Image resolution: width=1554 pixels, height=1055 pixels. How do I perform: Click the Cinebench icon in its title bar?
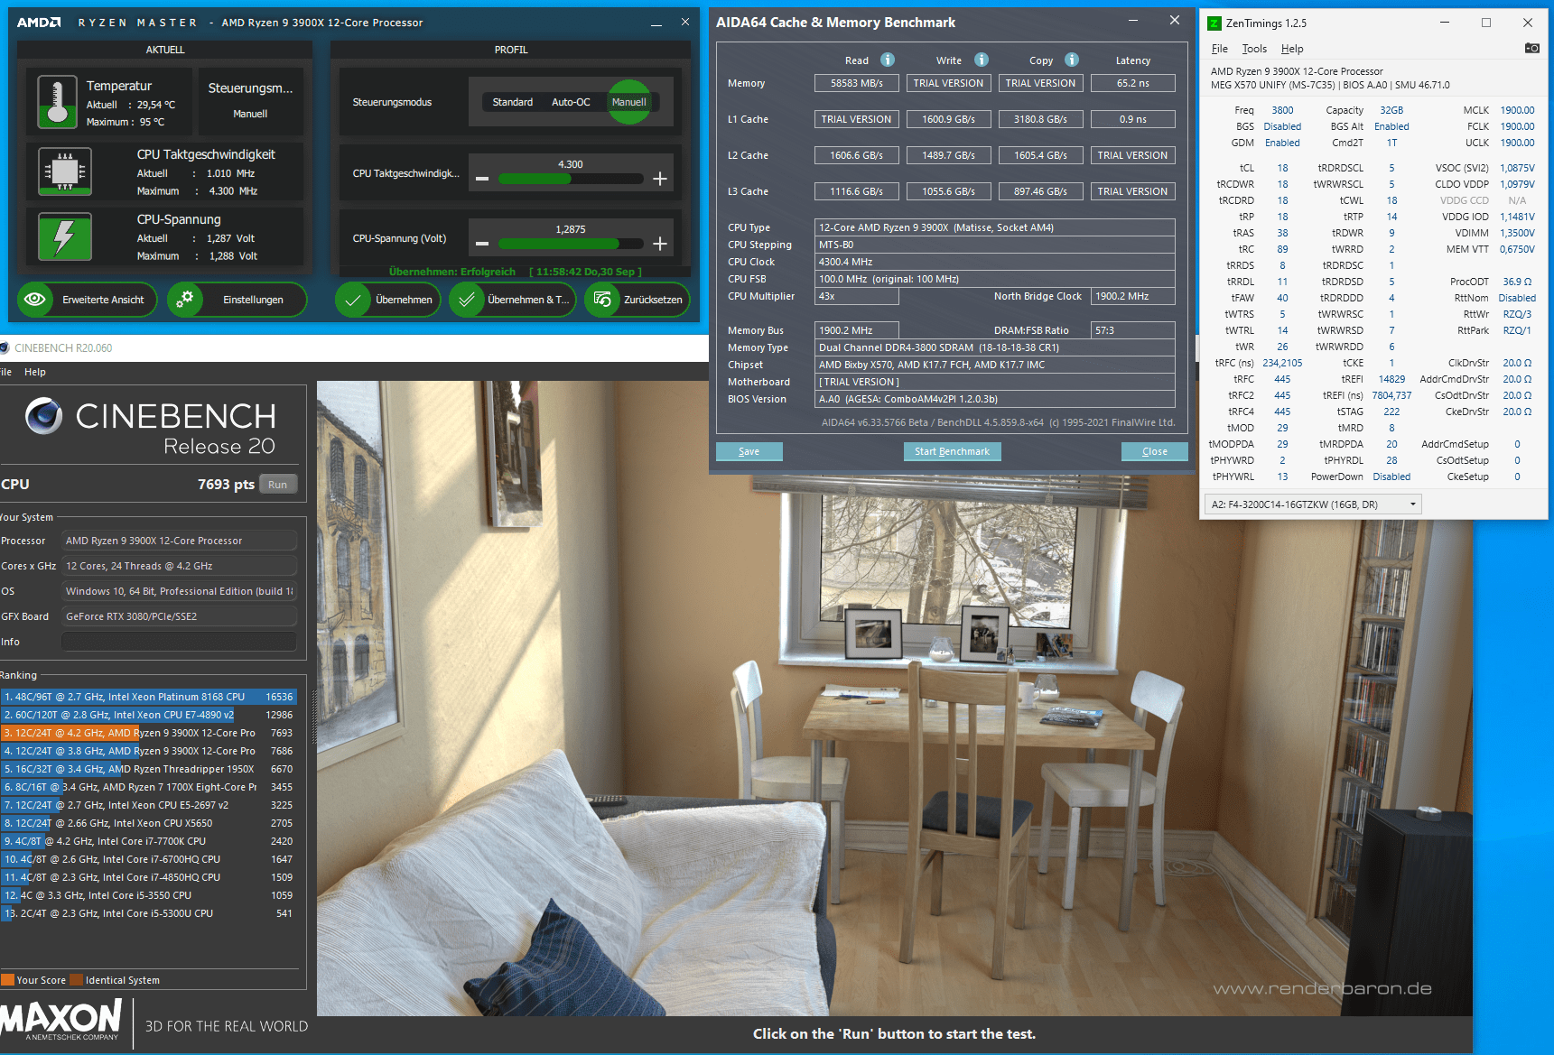pos(5,347)
